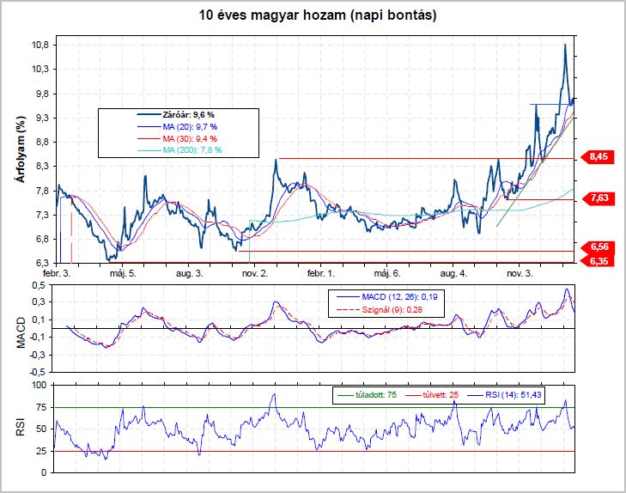Click the '10,8' tick on the price axis
Viewport: 626px width, 493px height.
[40, 45]
